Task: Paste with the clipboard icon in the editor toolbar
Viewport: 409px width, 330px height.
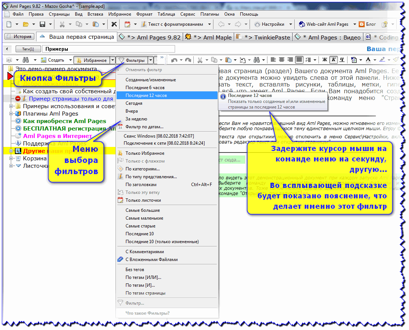Action: pos(228,60)
